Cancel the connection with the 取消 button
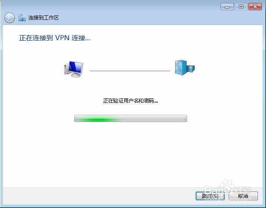The height and width of the screenshot is (208, 266). point(243,196)
